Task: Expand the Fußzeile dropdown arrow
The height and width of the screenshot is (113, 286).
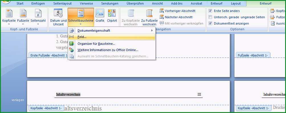Action: (23, 24)
